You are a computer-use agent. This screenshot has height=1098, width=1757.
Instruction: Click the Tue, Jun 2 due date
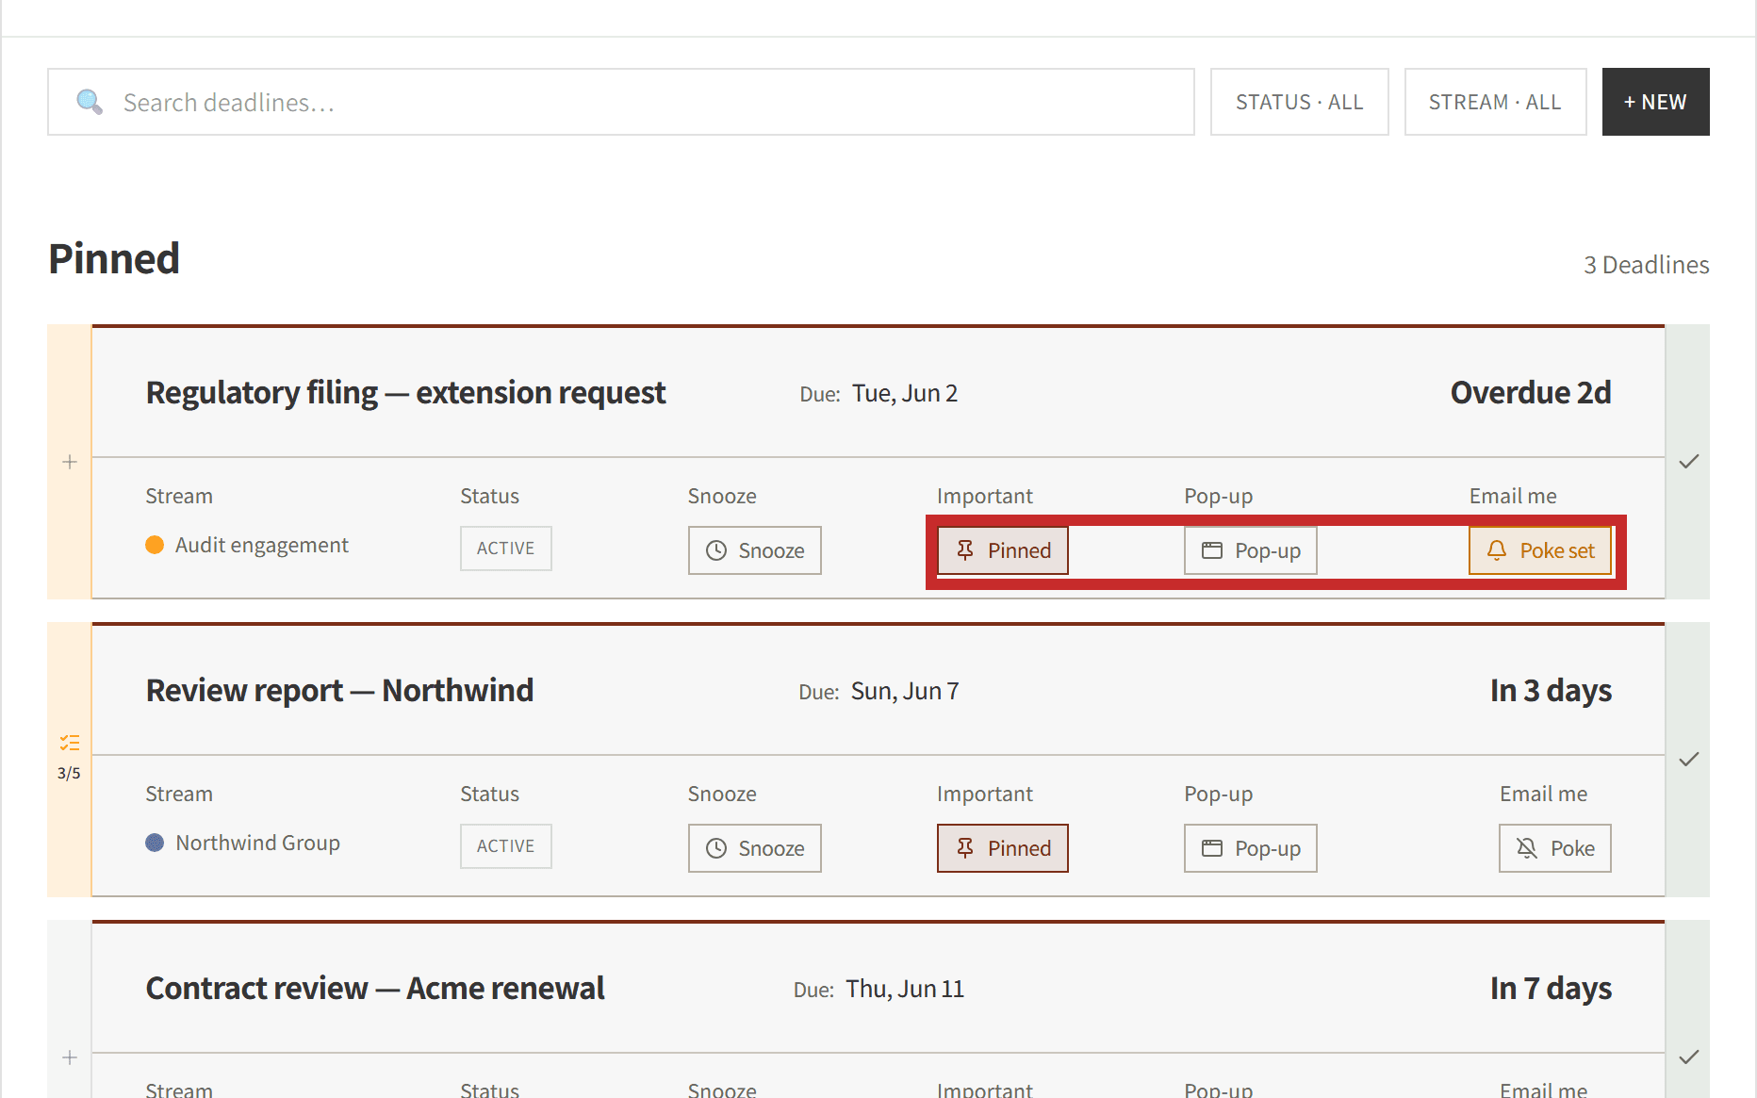[x=904, y=393]
